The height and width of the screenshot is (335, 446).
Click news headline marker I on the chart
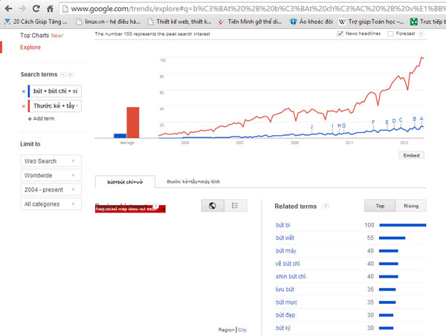pos(332,126)
